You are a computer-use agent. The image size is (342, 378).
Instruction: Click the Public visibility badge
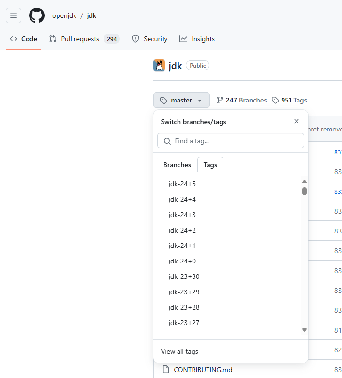click(197, 66)
